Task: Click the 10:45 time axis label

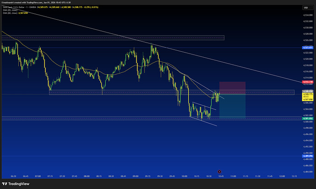Action: pos(221,176)
